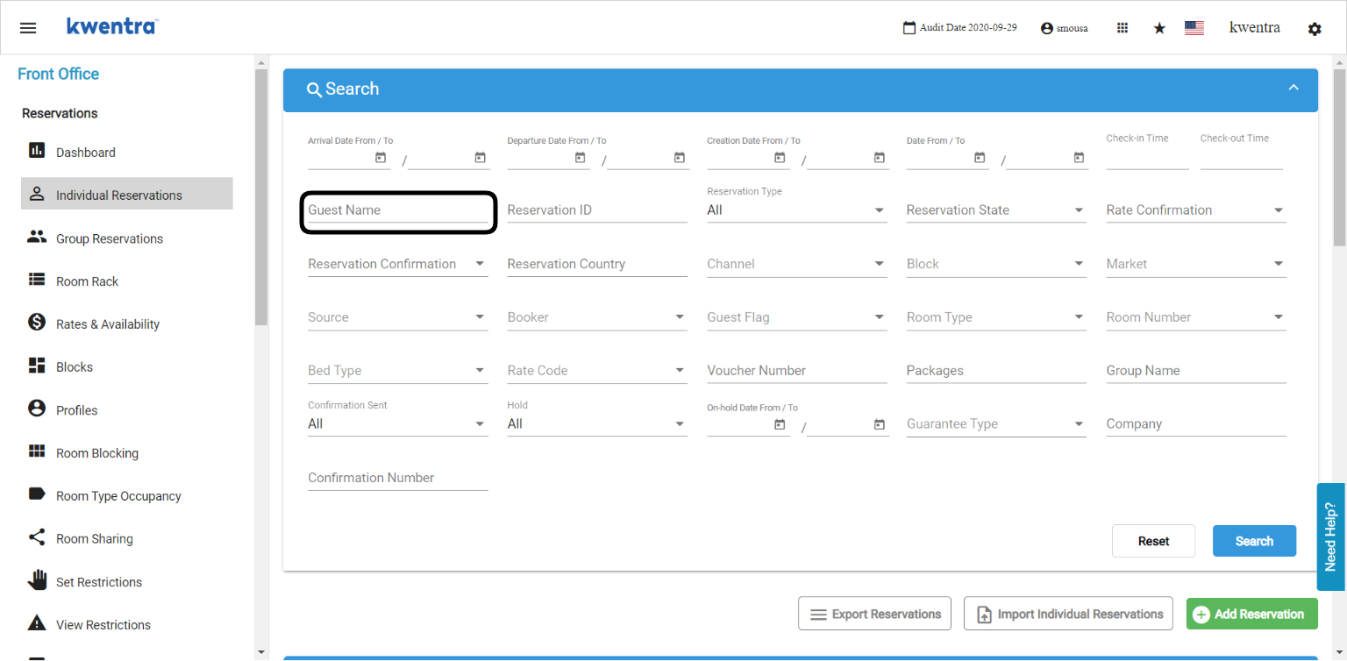Change language via US flag icon
The width and height of the screenshot is (1347, 661).
pos(1194,28)
